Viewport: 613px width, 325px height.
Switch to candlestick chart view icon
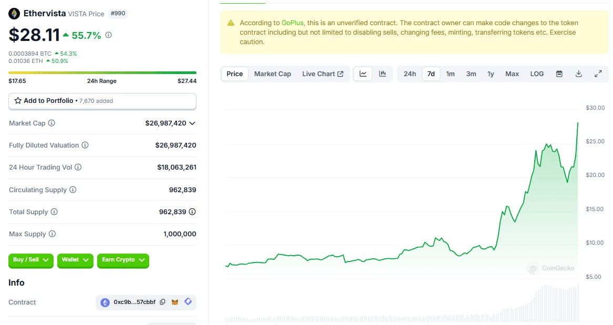(382, 74)
